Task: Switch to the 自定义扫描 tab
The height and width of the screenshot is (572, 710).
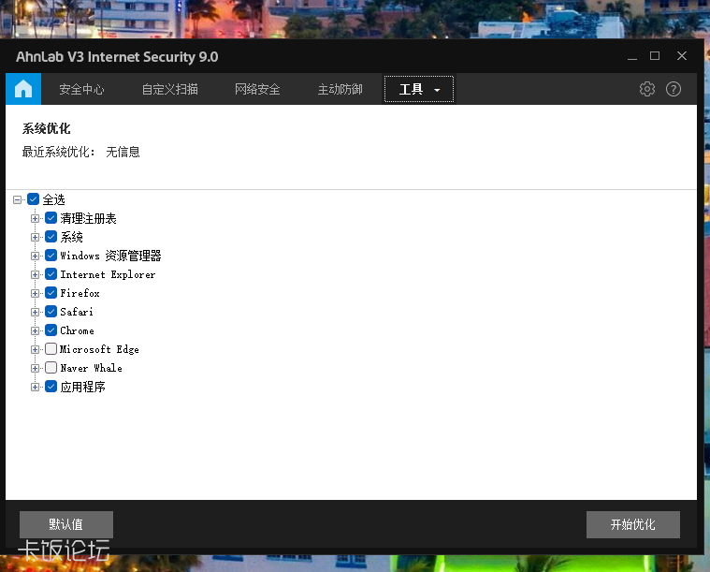Action: [x=170, y=89]
